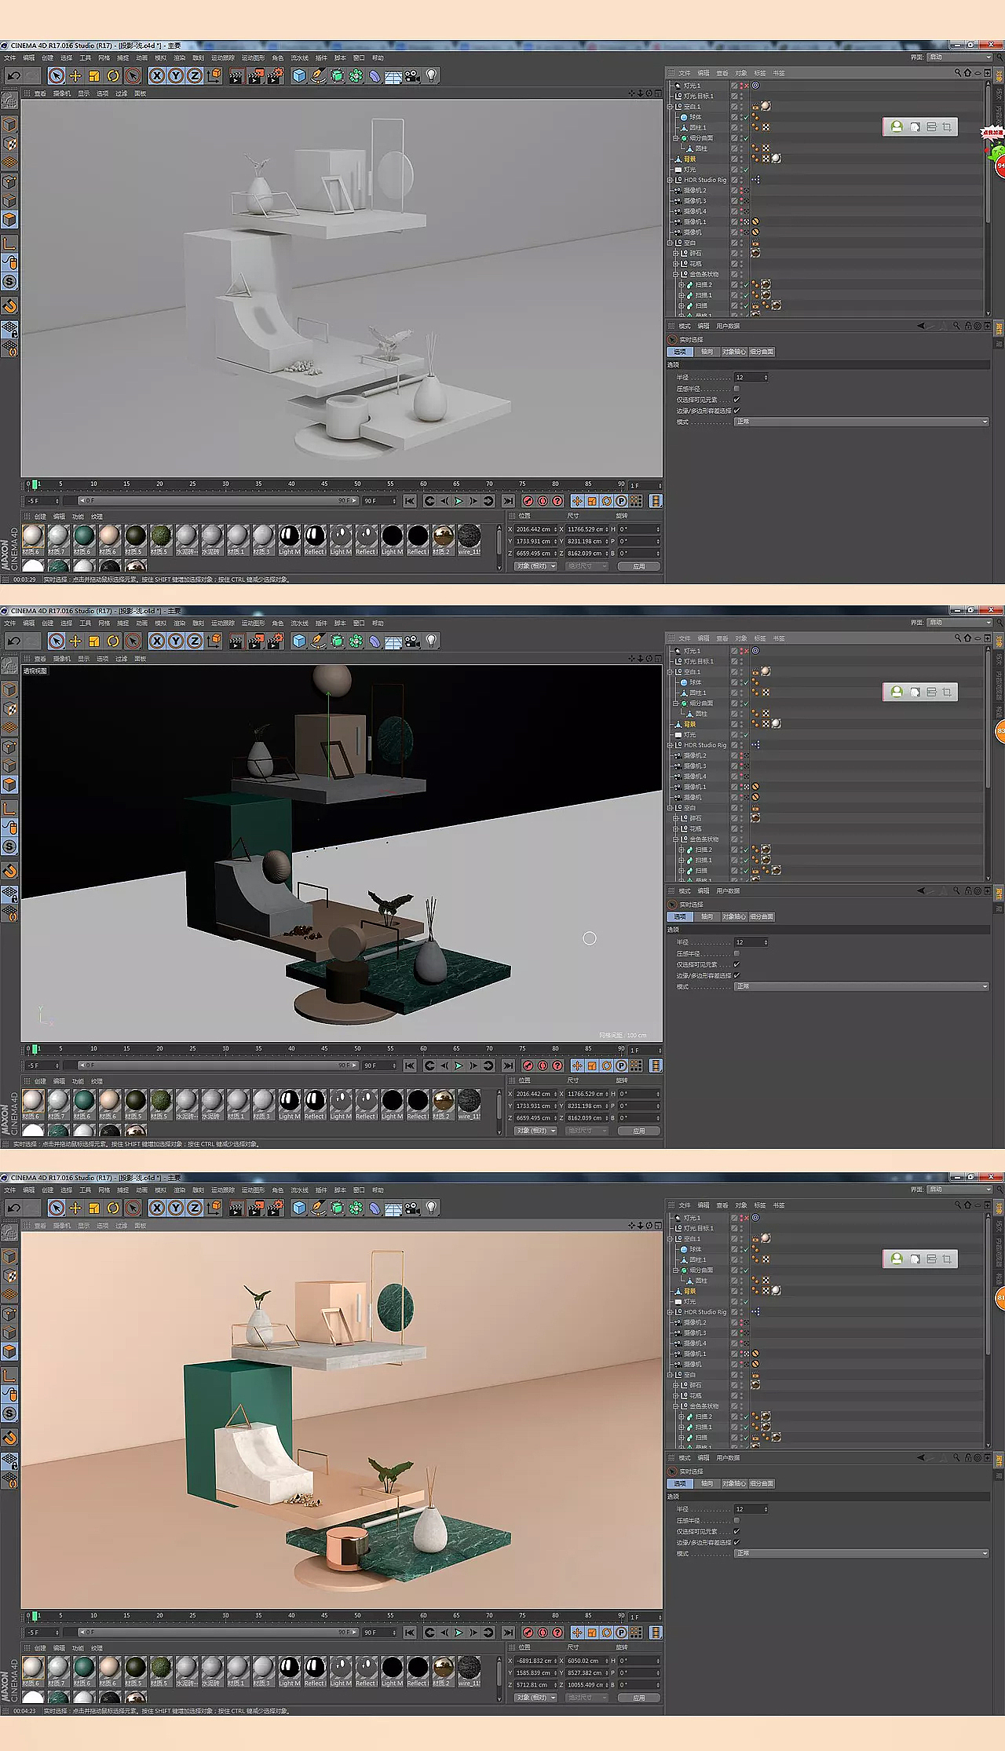Click Spline Pen icon in dark viewport window
The image size is (1005, 1751).
point(318,641)
